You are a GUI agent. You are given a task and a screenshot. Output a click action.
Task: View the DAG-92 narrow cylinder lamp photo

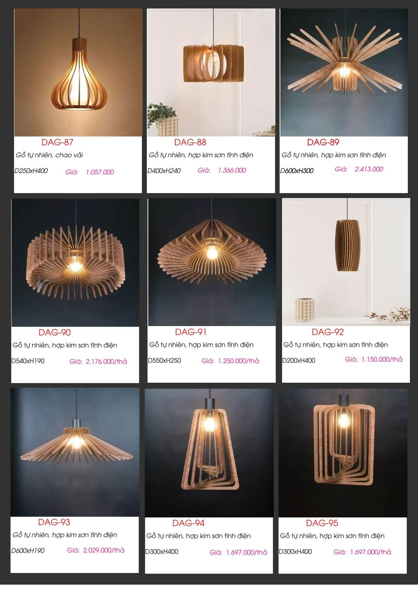(346, 262)
